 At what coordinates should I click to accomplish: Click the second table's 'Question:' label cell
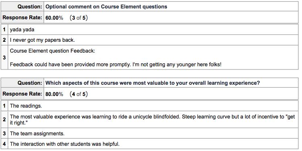(23, 83)
